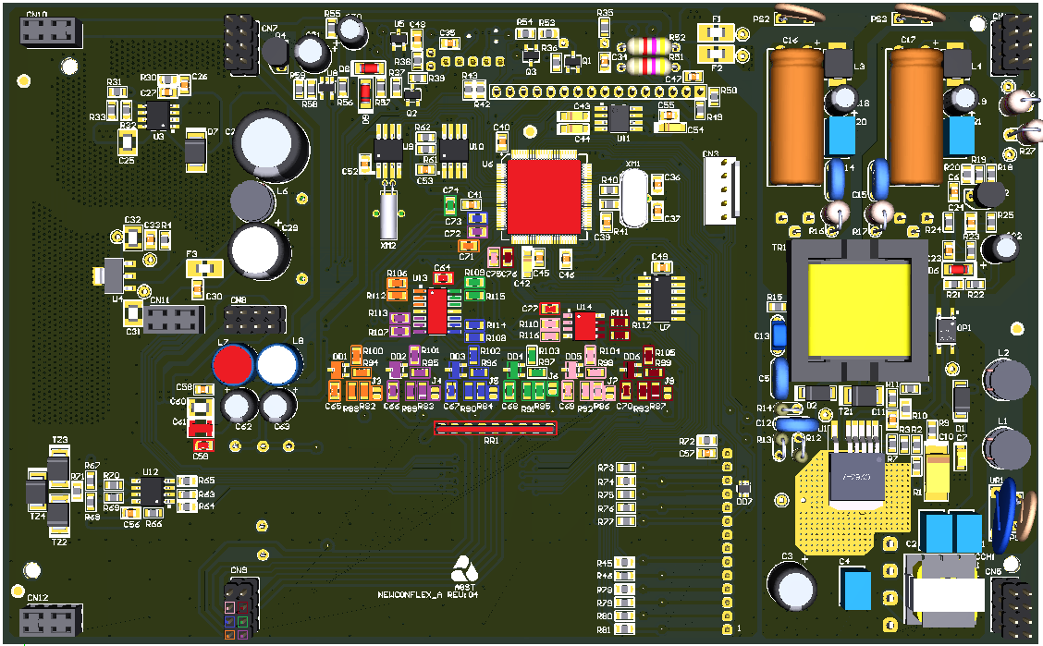Click the red U14 chip
This screenshot has height=646, width=1043.
pos(585,323)
